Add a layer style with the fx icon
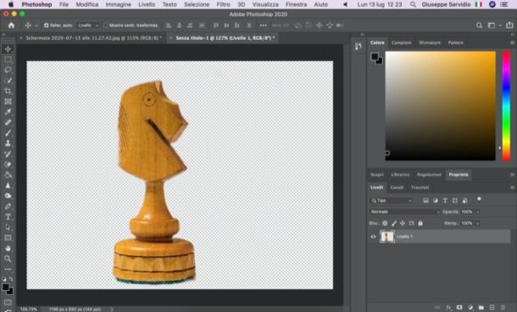The image size is (517, 312). 448,307
